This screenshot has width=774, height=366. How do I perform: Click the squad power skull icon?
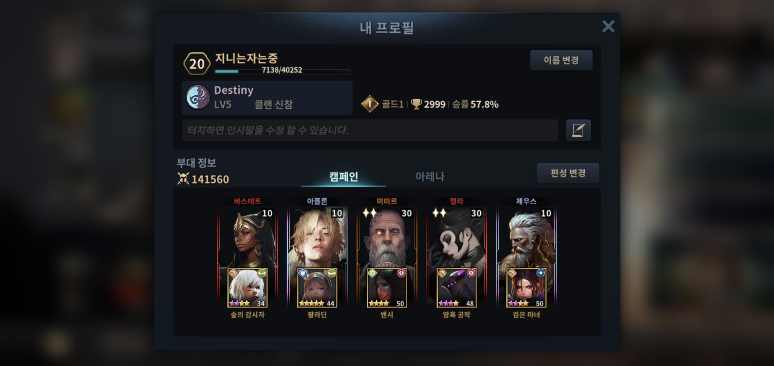click(183, 179)
